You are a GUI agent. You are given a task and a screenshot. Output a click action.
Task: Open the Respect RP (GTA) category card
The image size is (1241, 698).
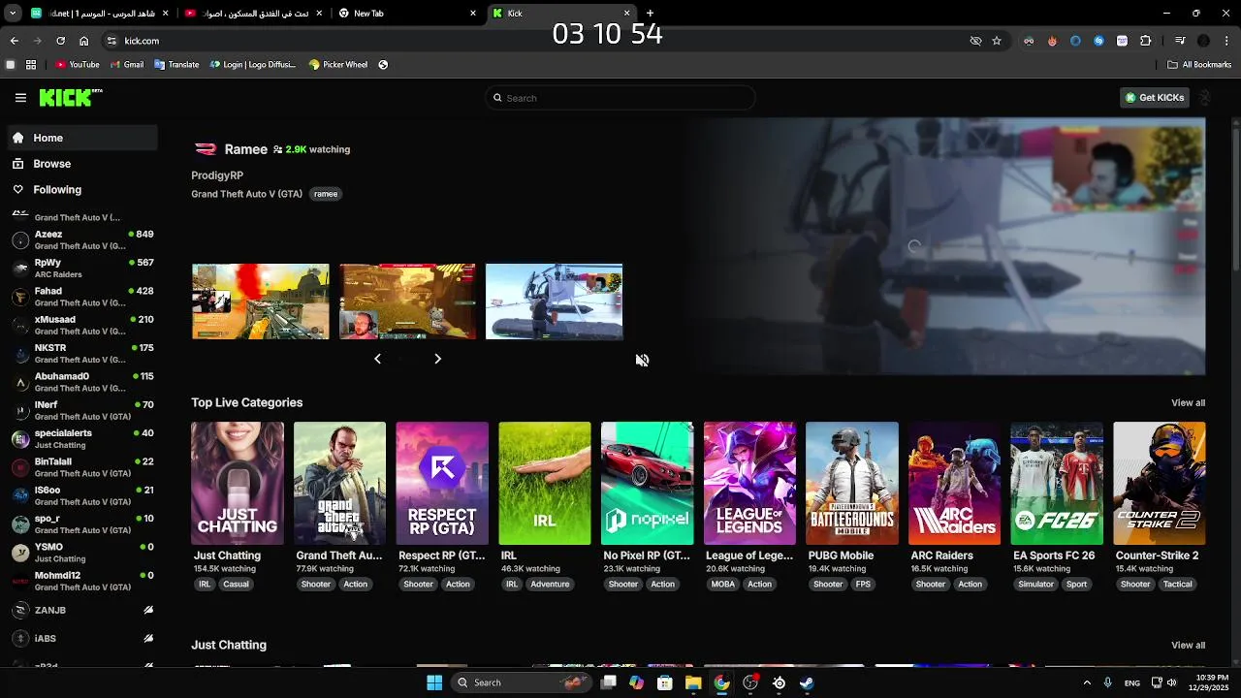pos(442,483)
